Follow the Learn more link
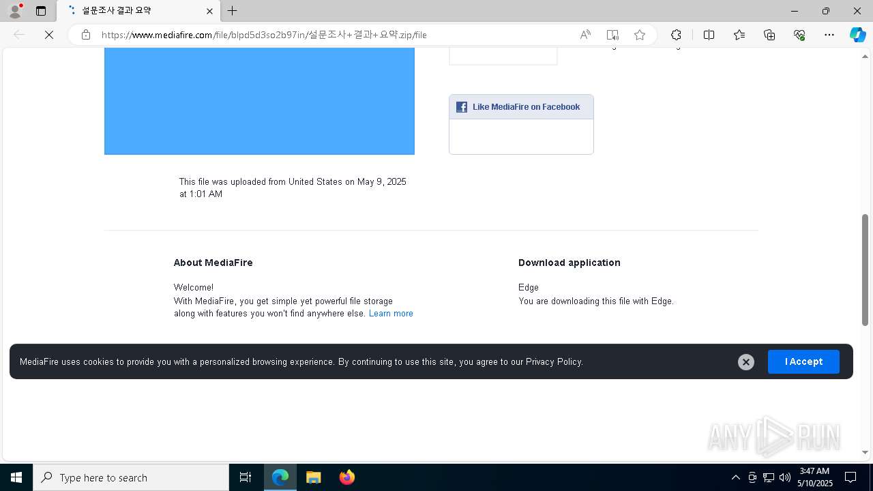This screenshot has width=873, height=491. (391, 314)
